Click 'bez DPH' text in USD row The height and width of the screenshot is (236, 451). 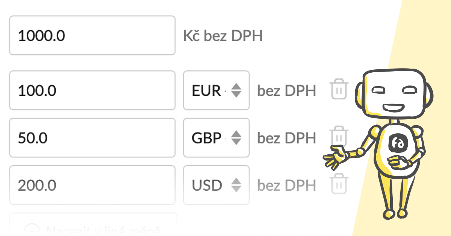[286, 185]
